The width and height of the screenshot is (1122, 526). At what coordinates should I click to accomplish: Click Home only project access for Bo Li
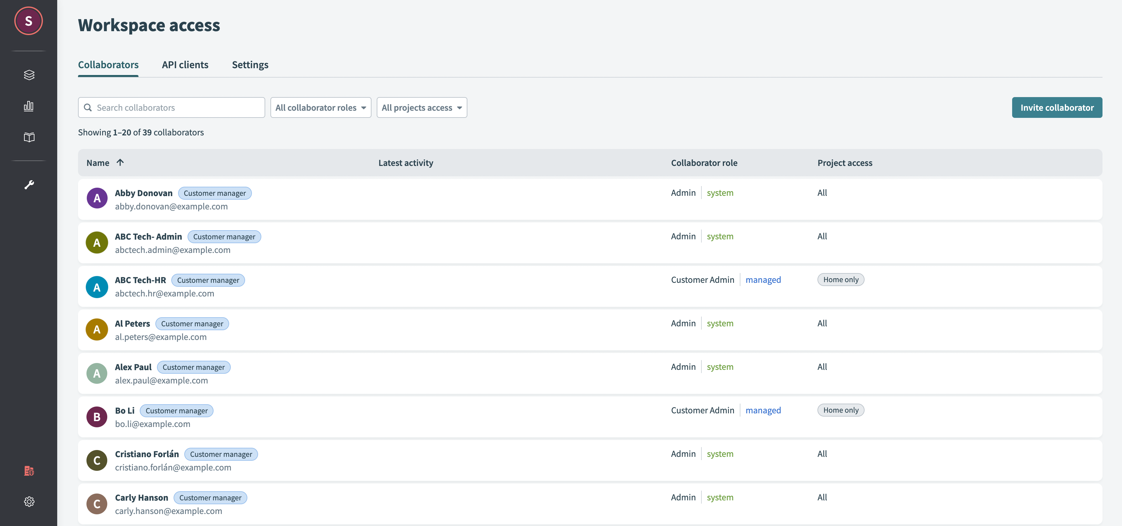click(x=841, y=409)
